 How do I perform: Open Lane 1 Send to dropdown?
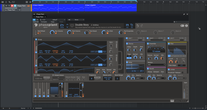140,78
